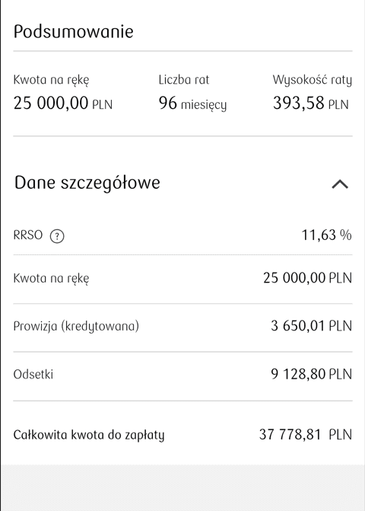Select the Odsetki row label
This screenshot has height=511, width=365.
(x=33, y=375)
